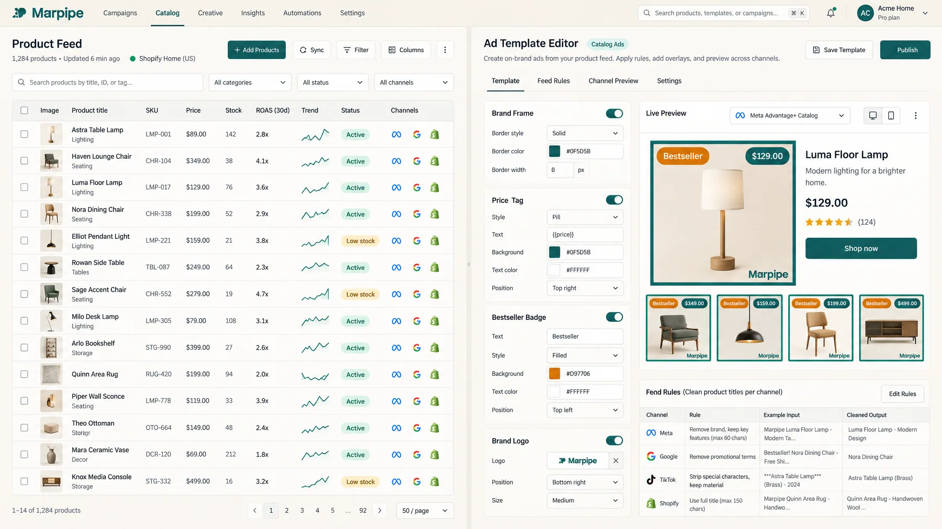Image resolution: width=942 pixels, height=529 pixels.
Task: Click Google channel icon for Haven Lounge Chair
Action: coord(417,162)
